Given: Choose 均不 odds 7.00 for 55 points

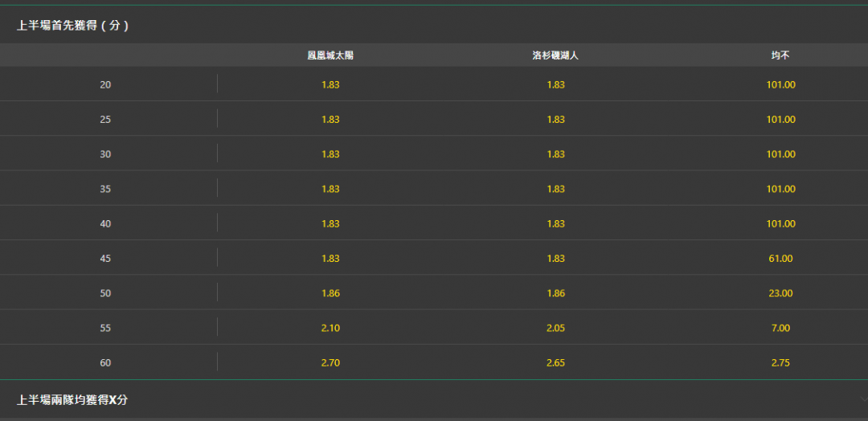Looking at the screenshot, I should (x=780, y=328).
